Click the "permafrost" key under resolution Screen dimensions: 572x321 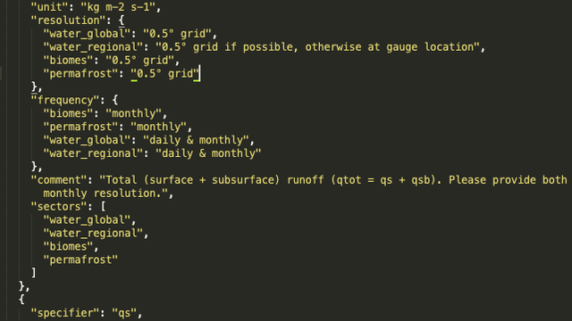click(x=80, y=74)
